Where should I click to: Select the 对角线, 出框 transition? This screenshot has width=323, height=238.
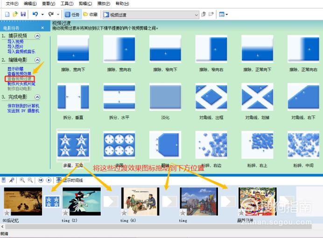(211, 97)
